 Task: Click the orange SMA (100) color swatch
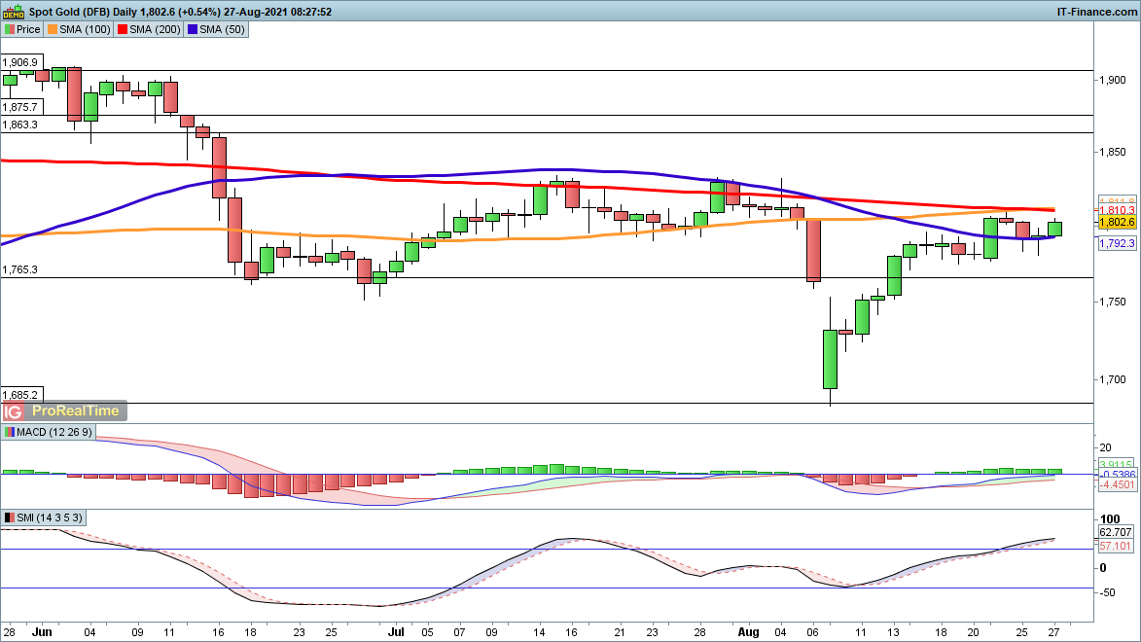coord(53,30)
